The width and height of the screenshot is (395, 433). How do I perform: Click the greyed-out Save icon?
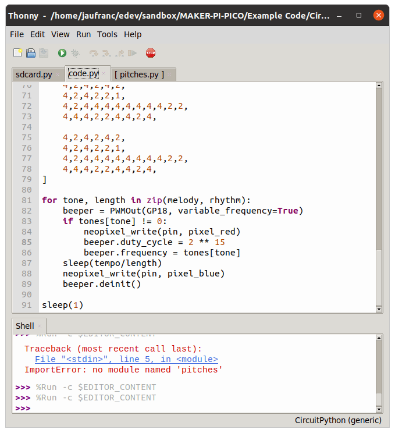44,53
